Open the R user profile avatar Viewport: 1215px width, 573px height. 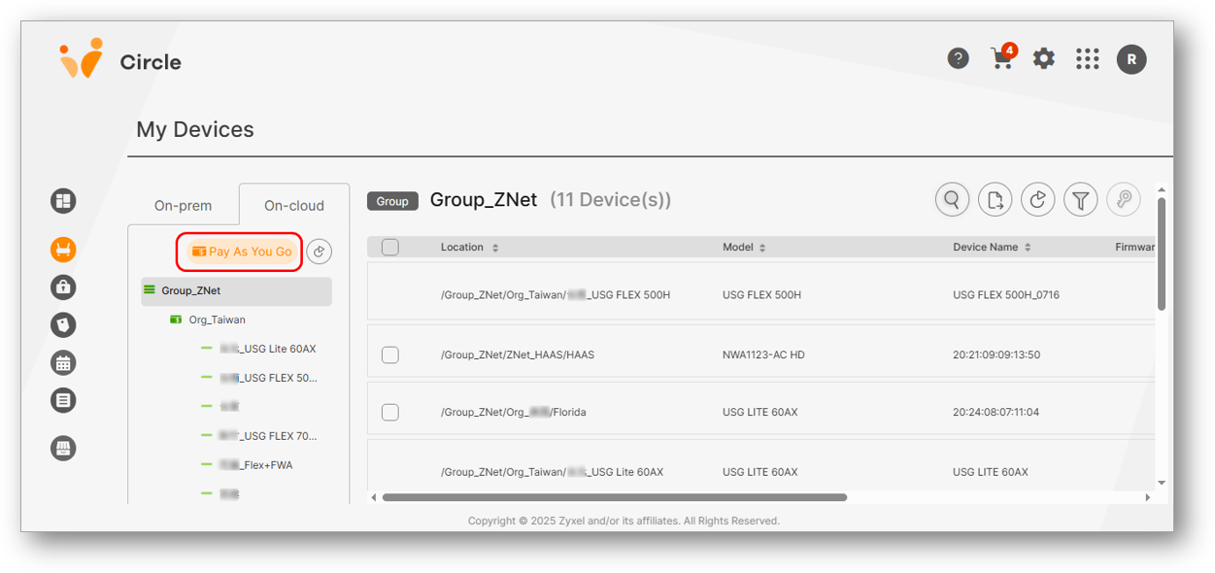click(1131, 59)
